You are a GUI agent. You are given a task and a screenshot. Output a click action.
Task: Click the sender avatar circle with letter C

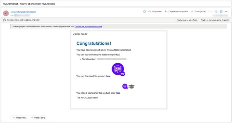[x=6, y=13]
